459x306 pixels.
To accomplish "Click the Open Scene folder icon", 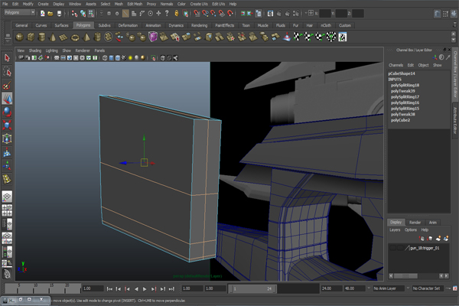I will (x=50, y=14).
